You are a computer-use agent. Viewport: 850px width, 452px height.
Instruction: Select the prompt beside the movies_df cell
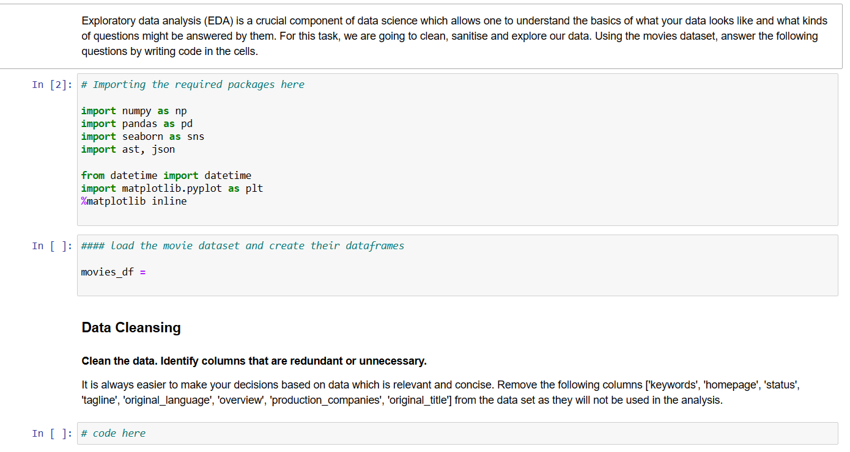[x=51, y=246]
